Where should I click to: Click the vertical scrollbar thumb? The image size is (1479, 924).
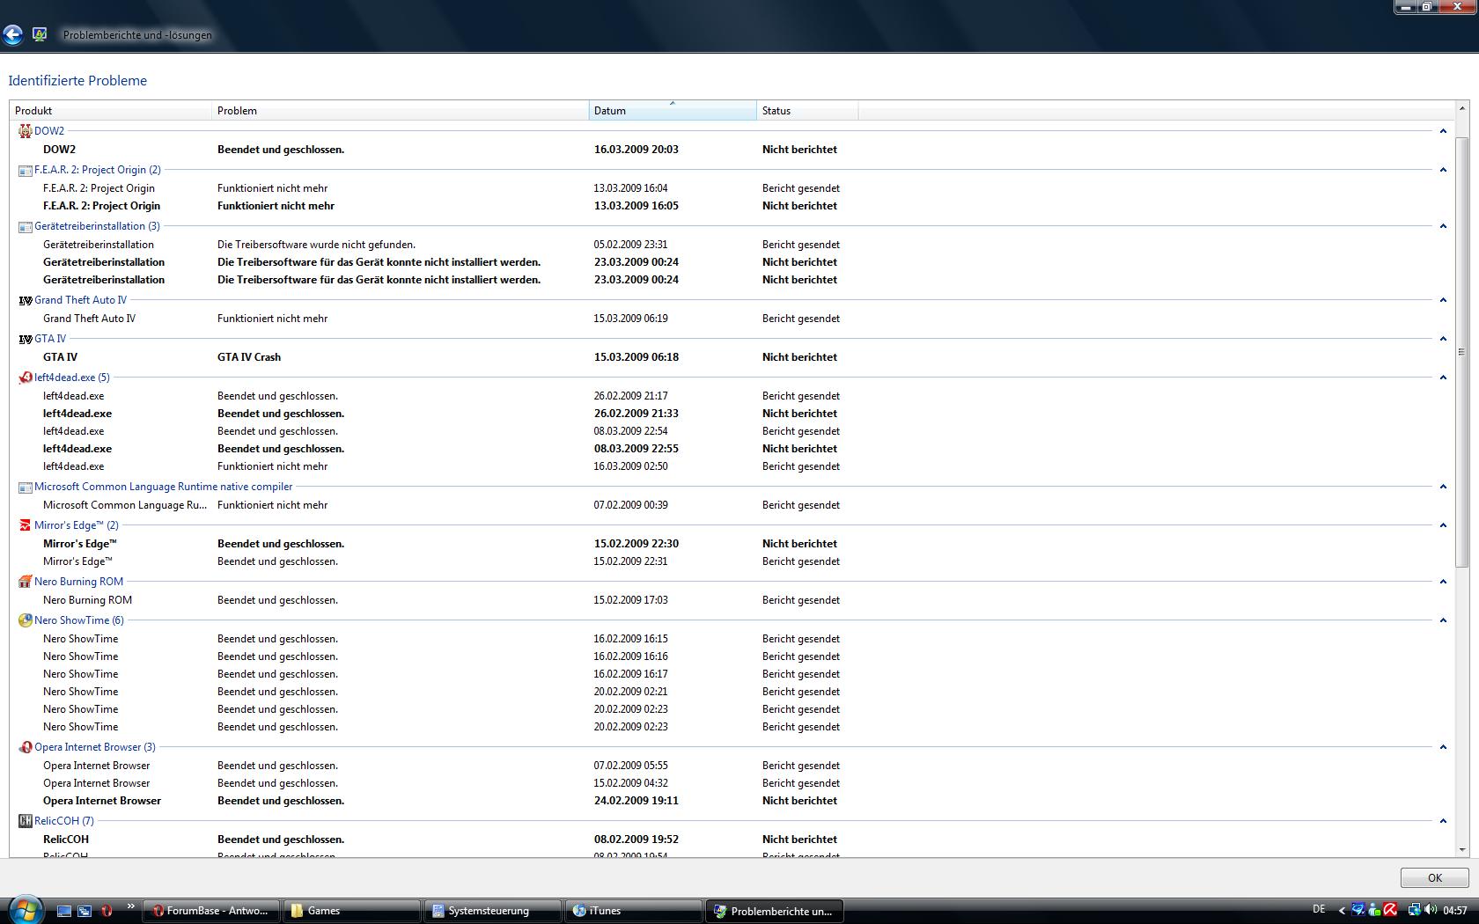point(1462,352)
